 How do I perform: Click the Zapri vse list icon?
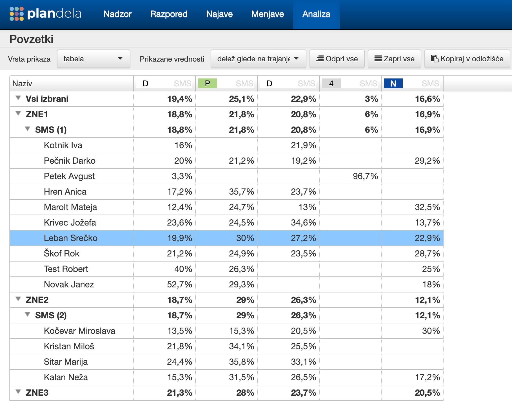click(378, 58)
